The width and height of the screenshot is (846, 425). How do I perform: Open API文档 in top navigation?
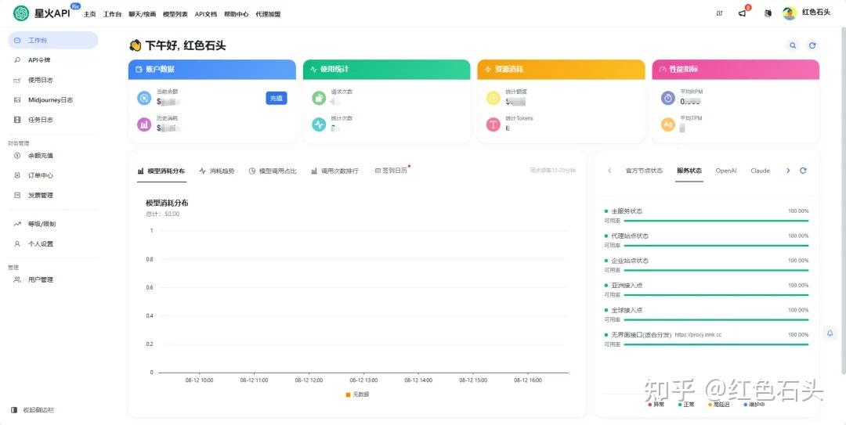pos(205,14)
